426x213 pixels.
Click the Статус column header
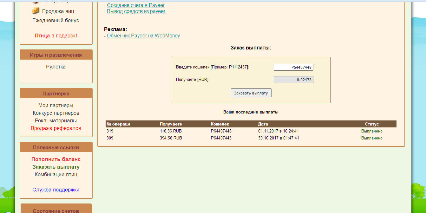coord(372,124)
